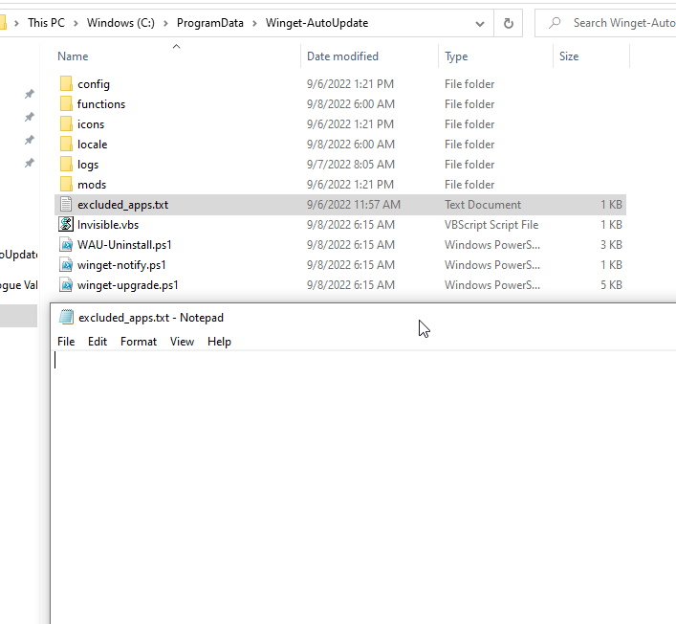
Task: Click the second Quick access pin icon
Action: (x=29, y=117)
